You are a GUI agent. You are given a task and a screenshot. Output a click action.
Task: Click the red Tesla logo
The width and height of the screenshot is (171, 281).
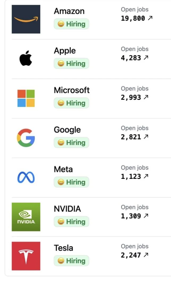pyautogui.click(x=26, y=256)
